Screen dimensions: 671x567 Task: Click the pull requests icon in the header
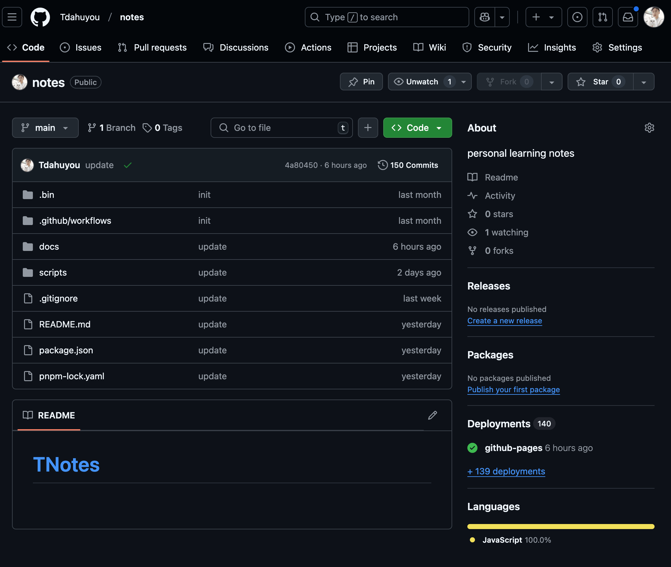(602, 17)
